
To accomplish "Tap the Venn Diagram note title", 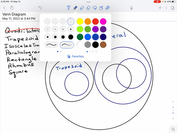I will coord(14,14).
